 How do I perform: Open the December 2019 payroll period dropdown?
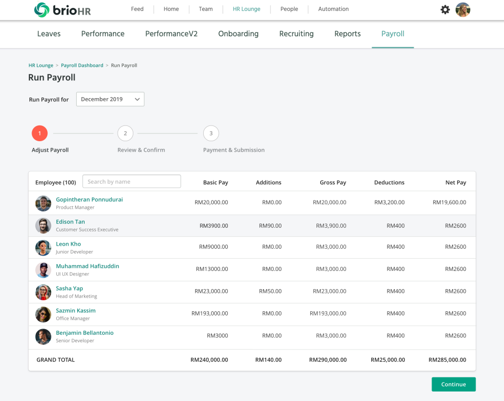[110, 99]
